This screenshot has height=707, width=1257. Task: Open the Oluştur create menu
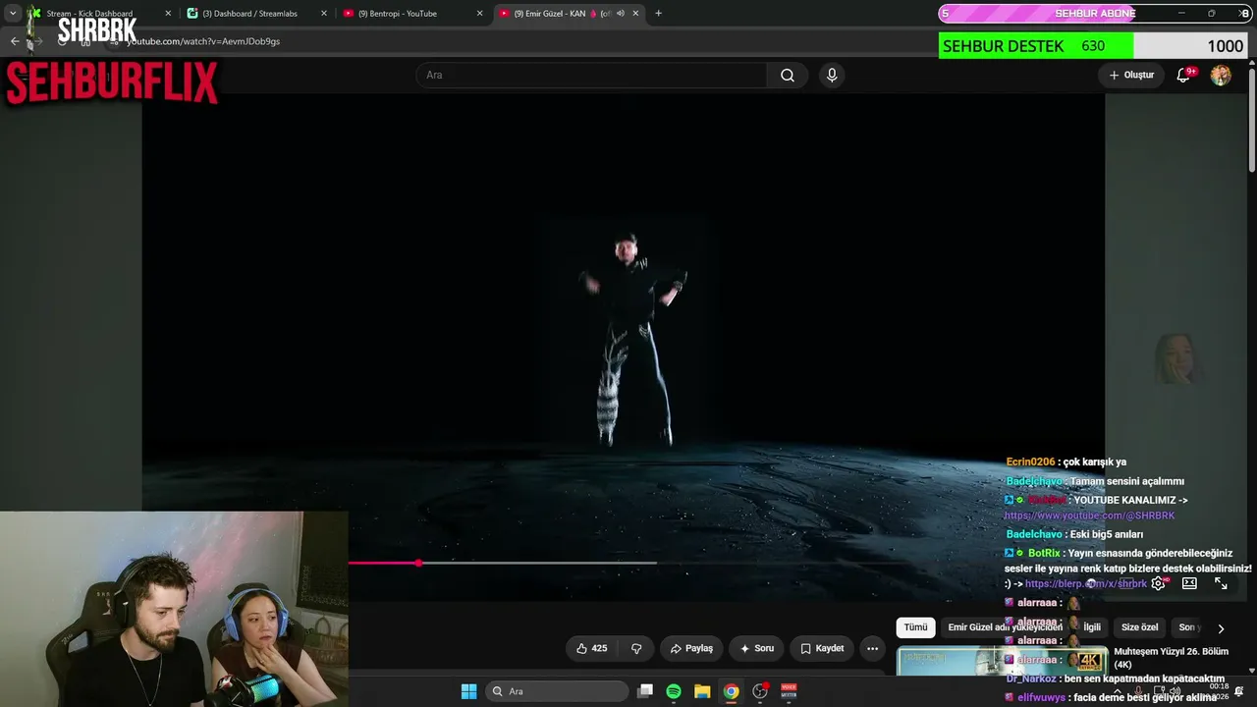tap(1131, 75)
